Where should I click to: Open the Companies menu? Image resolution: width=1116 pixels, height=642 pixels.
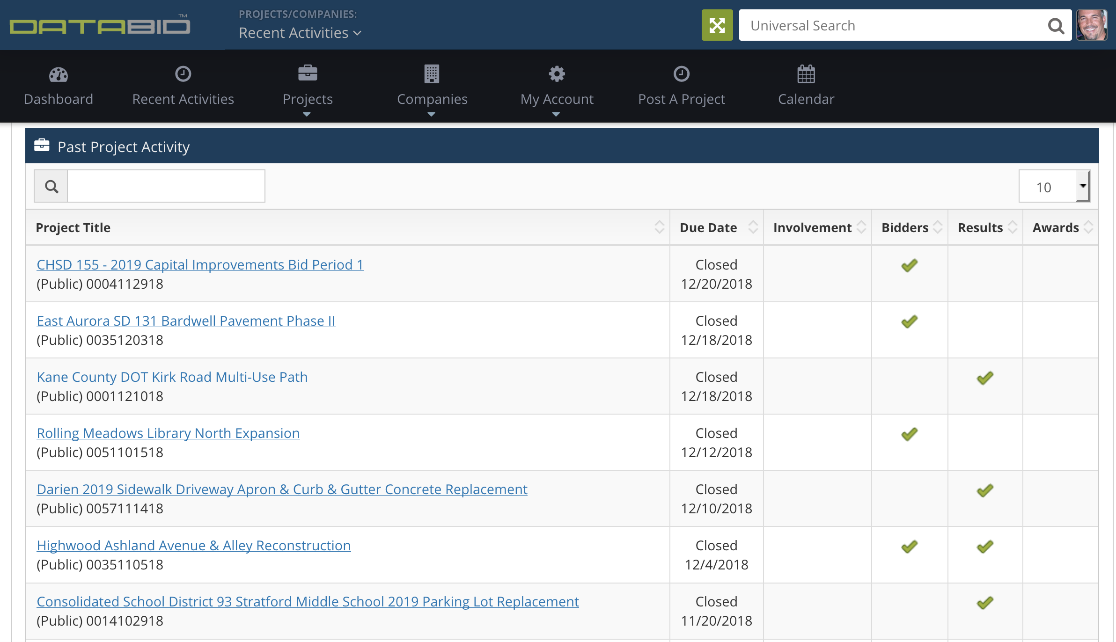[432, 90]
